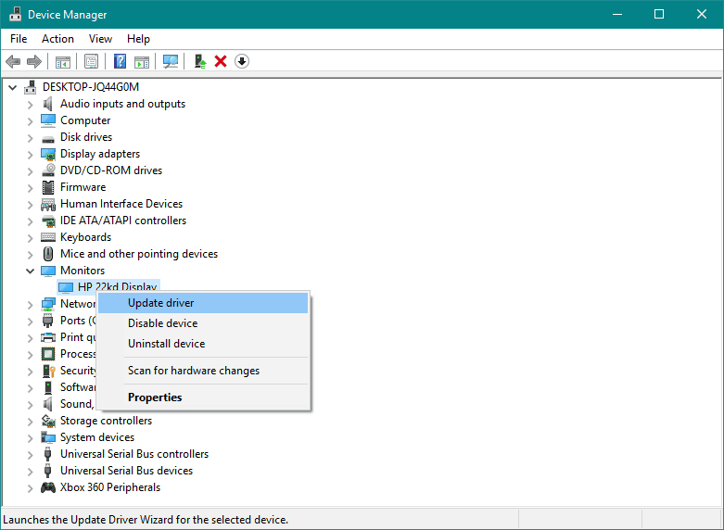Expand the Keyboards category

[x=30, y=238]
